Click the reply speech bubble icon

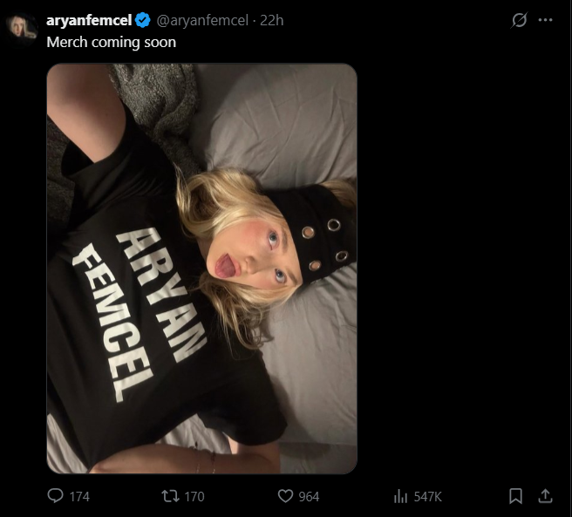pos(56,496)
